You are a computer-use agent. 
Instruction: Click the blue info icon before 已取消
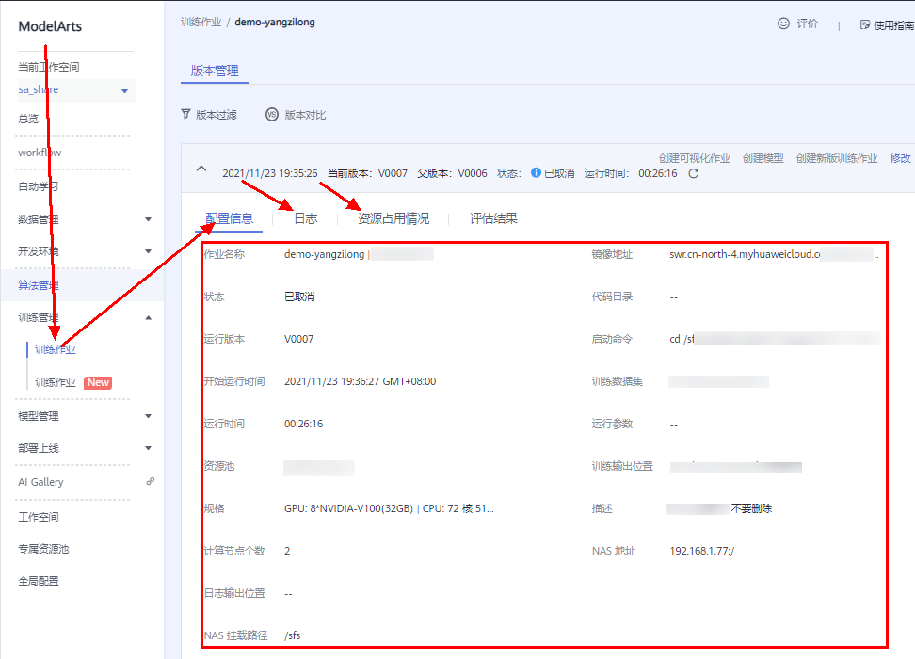(536, 173)
